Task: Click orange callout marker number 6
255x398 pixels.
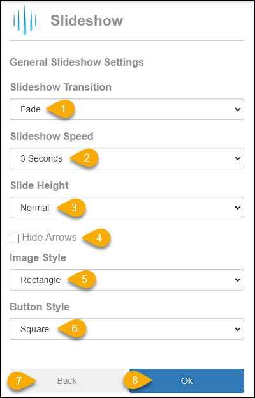Action: tap(72, 329)
